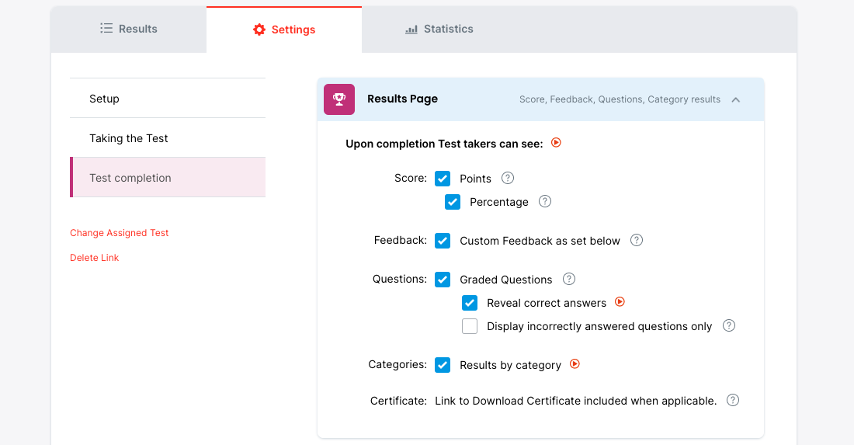Collapse the Results Page section chevron
Image resolution: width=854 pixels, height=445 pixels.
pyautogui.click(x=736, y=99)
